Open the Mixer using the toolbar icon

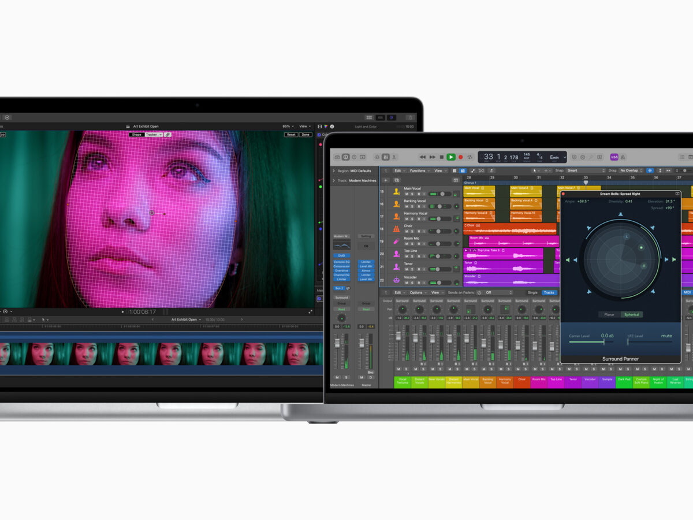[386, 157]
